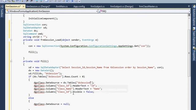This screenshot has width=196, height=110.
Task: Click "con" string in AppSettings.Get
Action: click(x=143, y=46)
